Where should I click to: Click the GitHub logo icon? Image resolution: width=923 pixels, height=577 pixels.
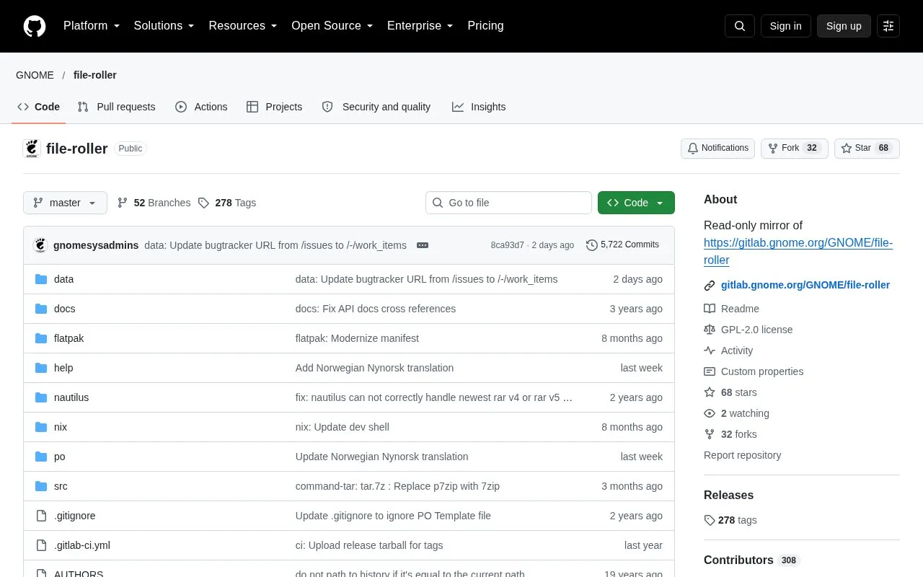click(x=35, y=26)
